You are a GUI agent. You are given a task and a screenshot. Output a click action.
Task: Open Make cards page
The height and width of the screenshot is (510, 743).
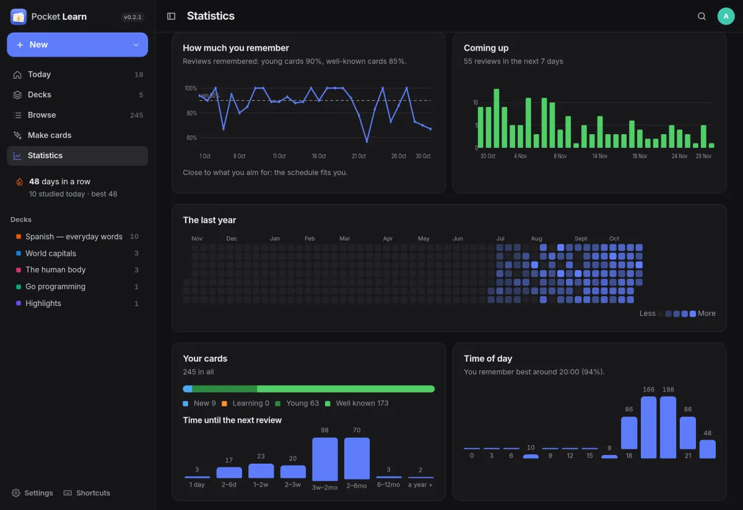tap(77, 135)
